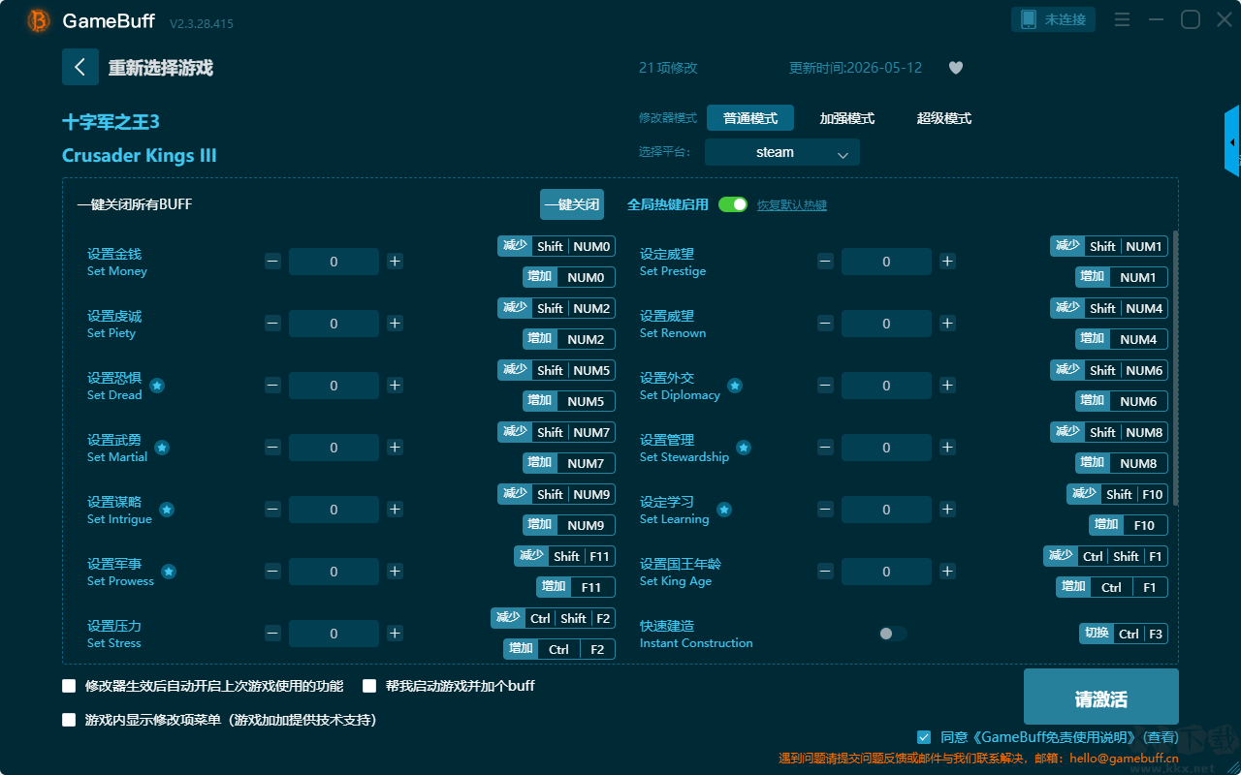This screenshot has height=775, width=1241.
Task: Expand the blue side panel arrow
Action: [x=1232, y=141]
